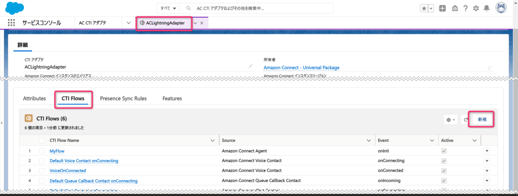Open row actions for MyFlow
This screenshot has height=196, width=518.
pyautogui.click(x=487, y=151)
